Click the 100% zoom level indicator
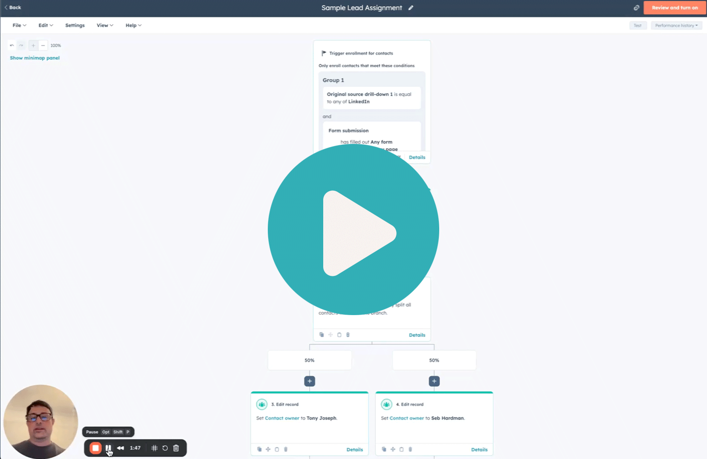Screen dimensions: 707x459 [55, 45]
